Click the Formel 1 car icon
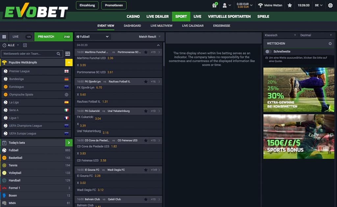 [4, 188]
